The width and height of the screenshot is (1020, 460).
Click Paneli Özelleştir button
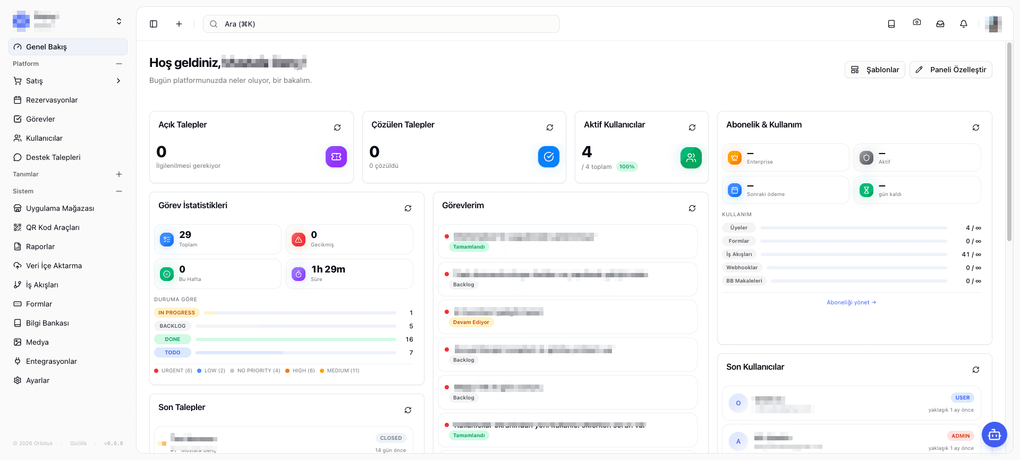point(951,70)
